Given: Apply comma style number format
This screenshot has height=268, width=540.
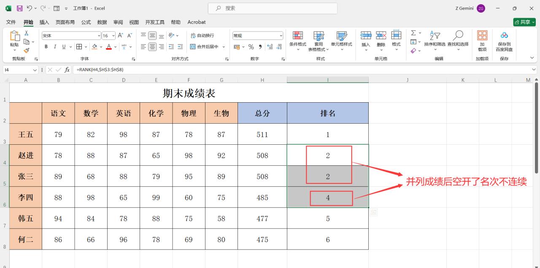Looking at the screenshot, I should pos(260,47).
